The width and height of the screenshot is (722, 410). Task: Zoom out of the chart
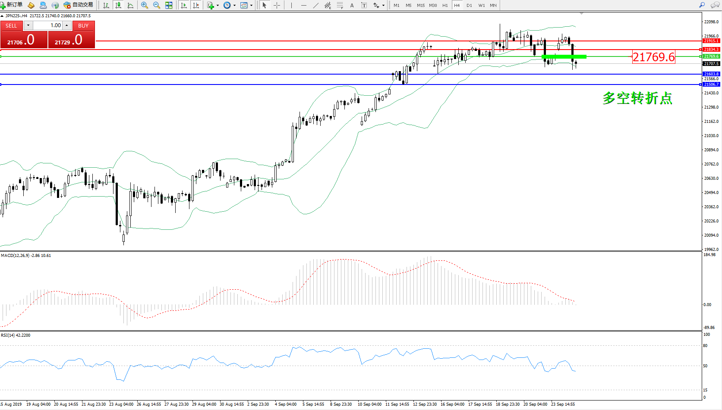click(x=157, y=5)
